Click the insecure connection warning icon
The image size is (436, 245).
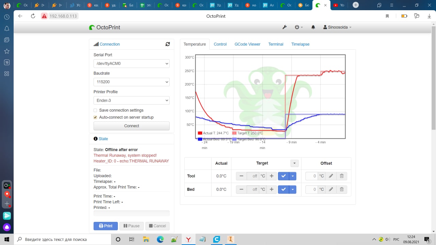(44, 16)
